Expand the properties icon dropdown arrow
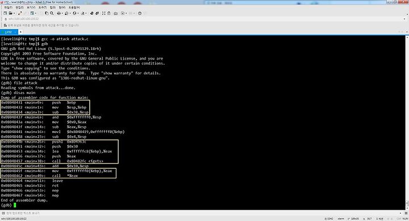Image resolution: width=409 pixels, height=221 pixels. tap(36, 13)
